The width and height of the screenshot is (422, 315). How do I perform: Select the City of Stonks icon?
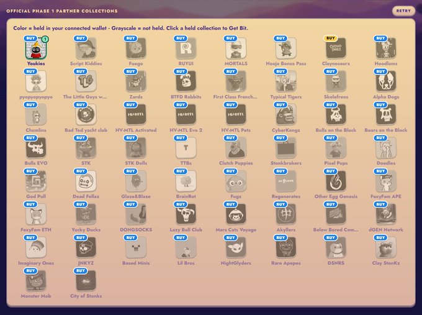click(x=86, y=281)
